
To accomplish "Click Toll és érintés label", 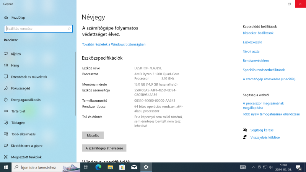I will [92, 117].
